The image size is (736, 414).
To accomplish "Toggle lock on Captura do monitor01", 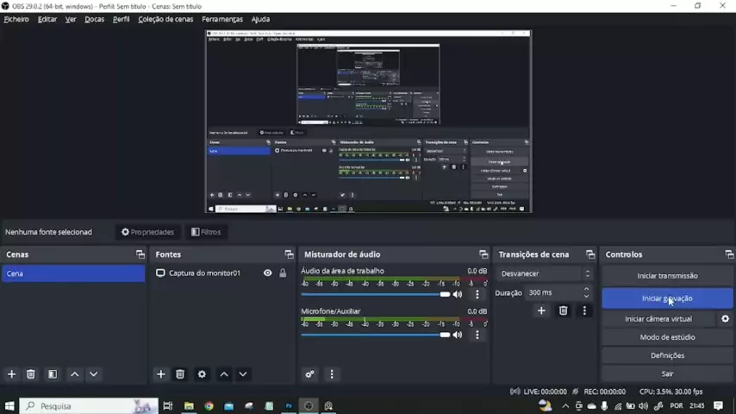I will click(x=283, y=273).
